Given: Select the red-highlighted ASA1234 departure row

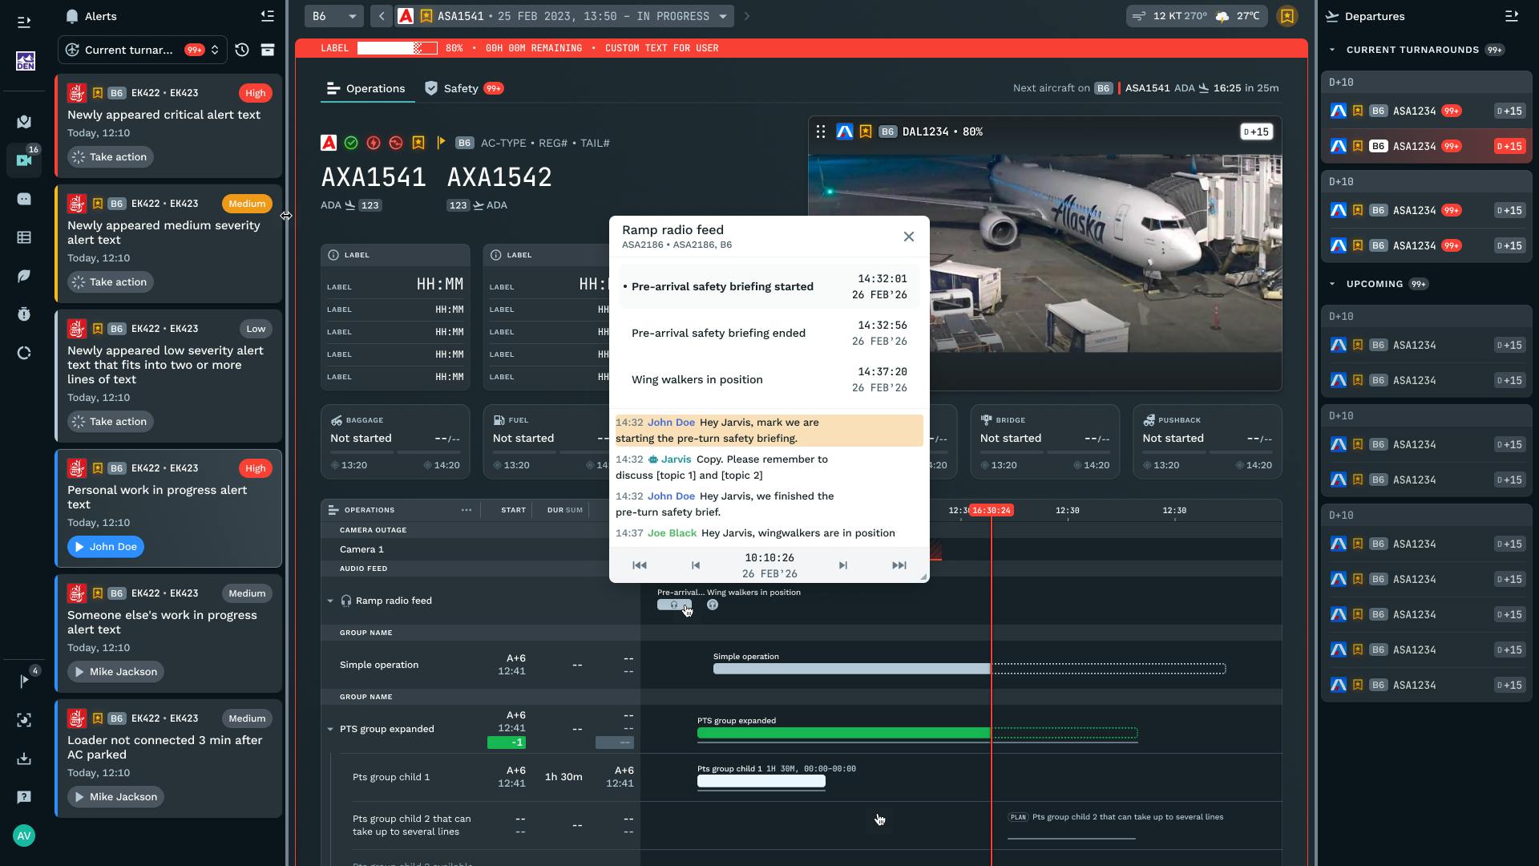Looking at the screenshot, I should 1426,146.
